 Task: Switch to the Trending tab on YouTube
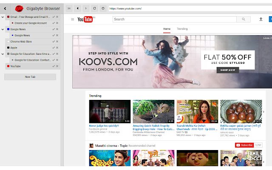click(x=182, y=29)
